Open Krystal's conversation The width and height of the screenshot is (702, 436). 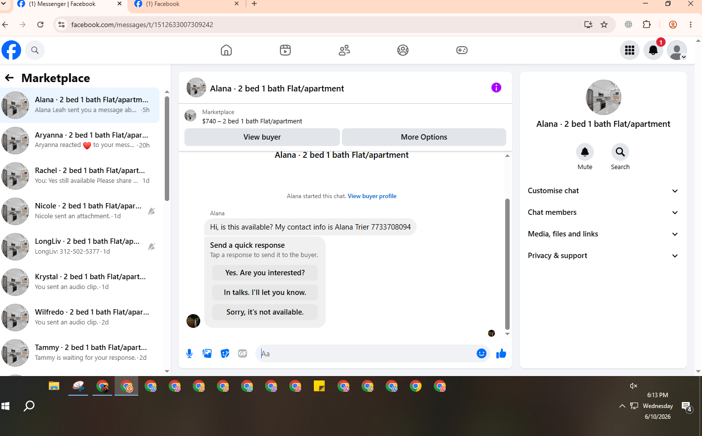[80, 282]
